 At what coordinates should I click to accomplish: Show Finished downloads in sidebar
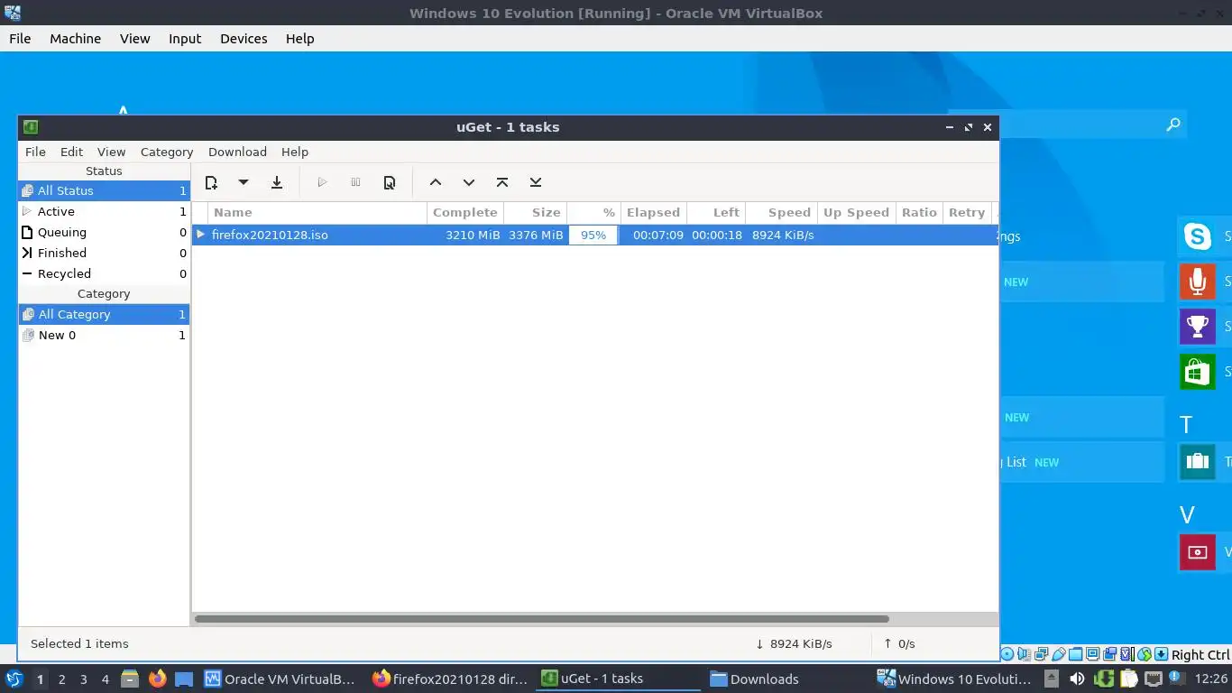[x=104, y=253]
